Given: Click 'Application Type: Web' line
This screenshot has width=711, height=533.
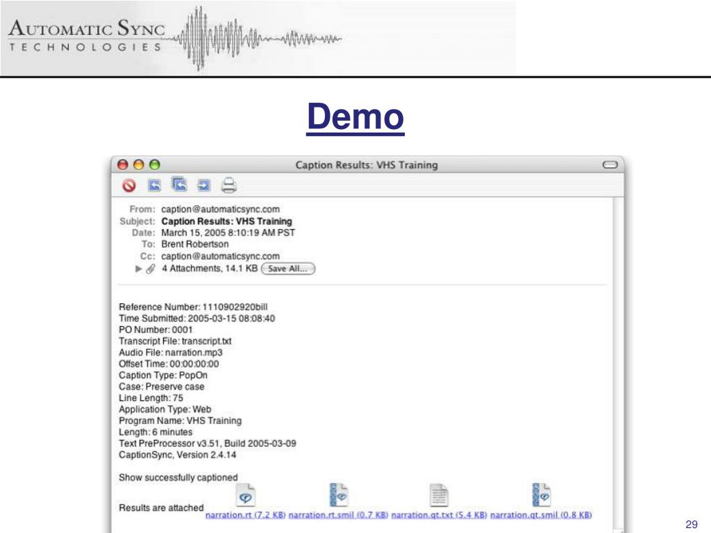Looking at the screenshot, I should point(165,409).
